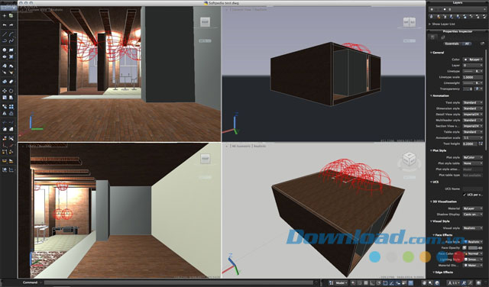Click the magnifier zoom icon in the status bar

pos(430,283)
